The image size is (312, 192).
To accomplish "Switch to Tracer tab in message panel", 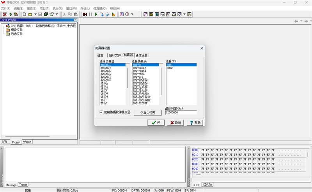I will 23,185.
